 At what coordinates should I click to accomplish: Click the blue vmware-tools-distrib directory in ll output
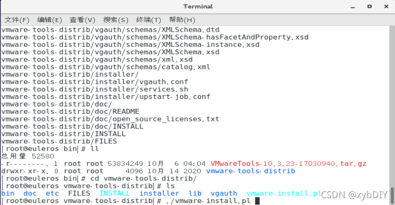tap(250, 171)
